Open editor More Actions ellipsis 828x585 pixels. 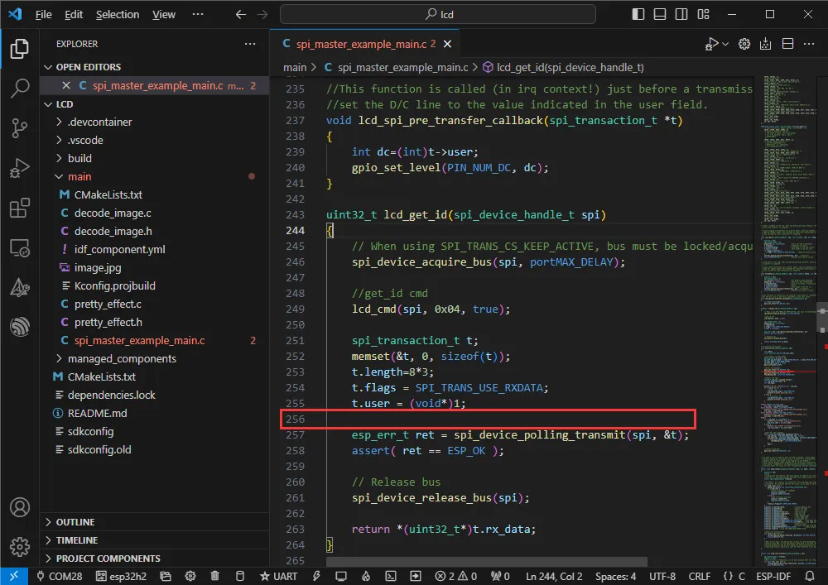tap(808, 44)
